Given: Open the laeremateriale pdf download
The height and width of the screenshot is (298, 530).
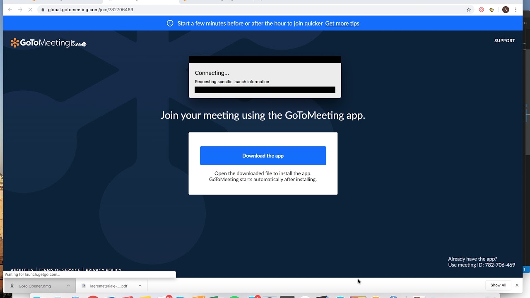Looking at the screenshot, I should point(108,286).
